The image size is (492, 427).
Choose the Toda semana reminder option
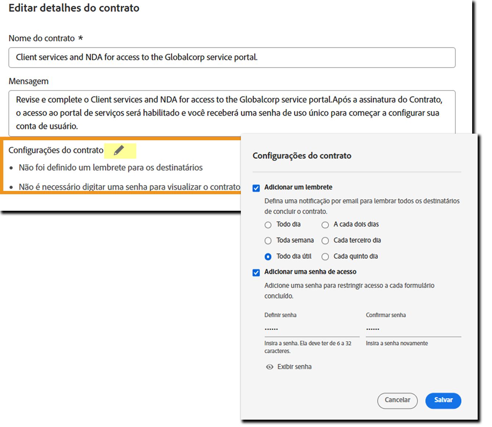[268, 241]
